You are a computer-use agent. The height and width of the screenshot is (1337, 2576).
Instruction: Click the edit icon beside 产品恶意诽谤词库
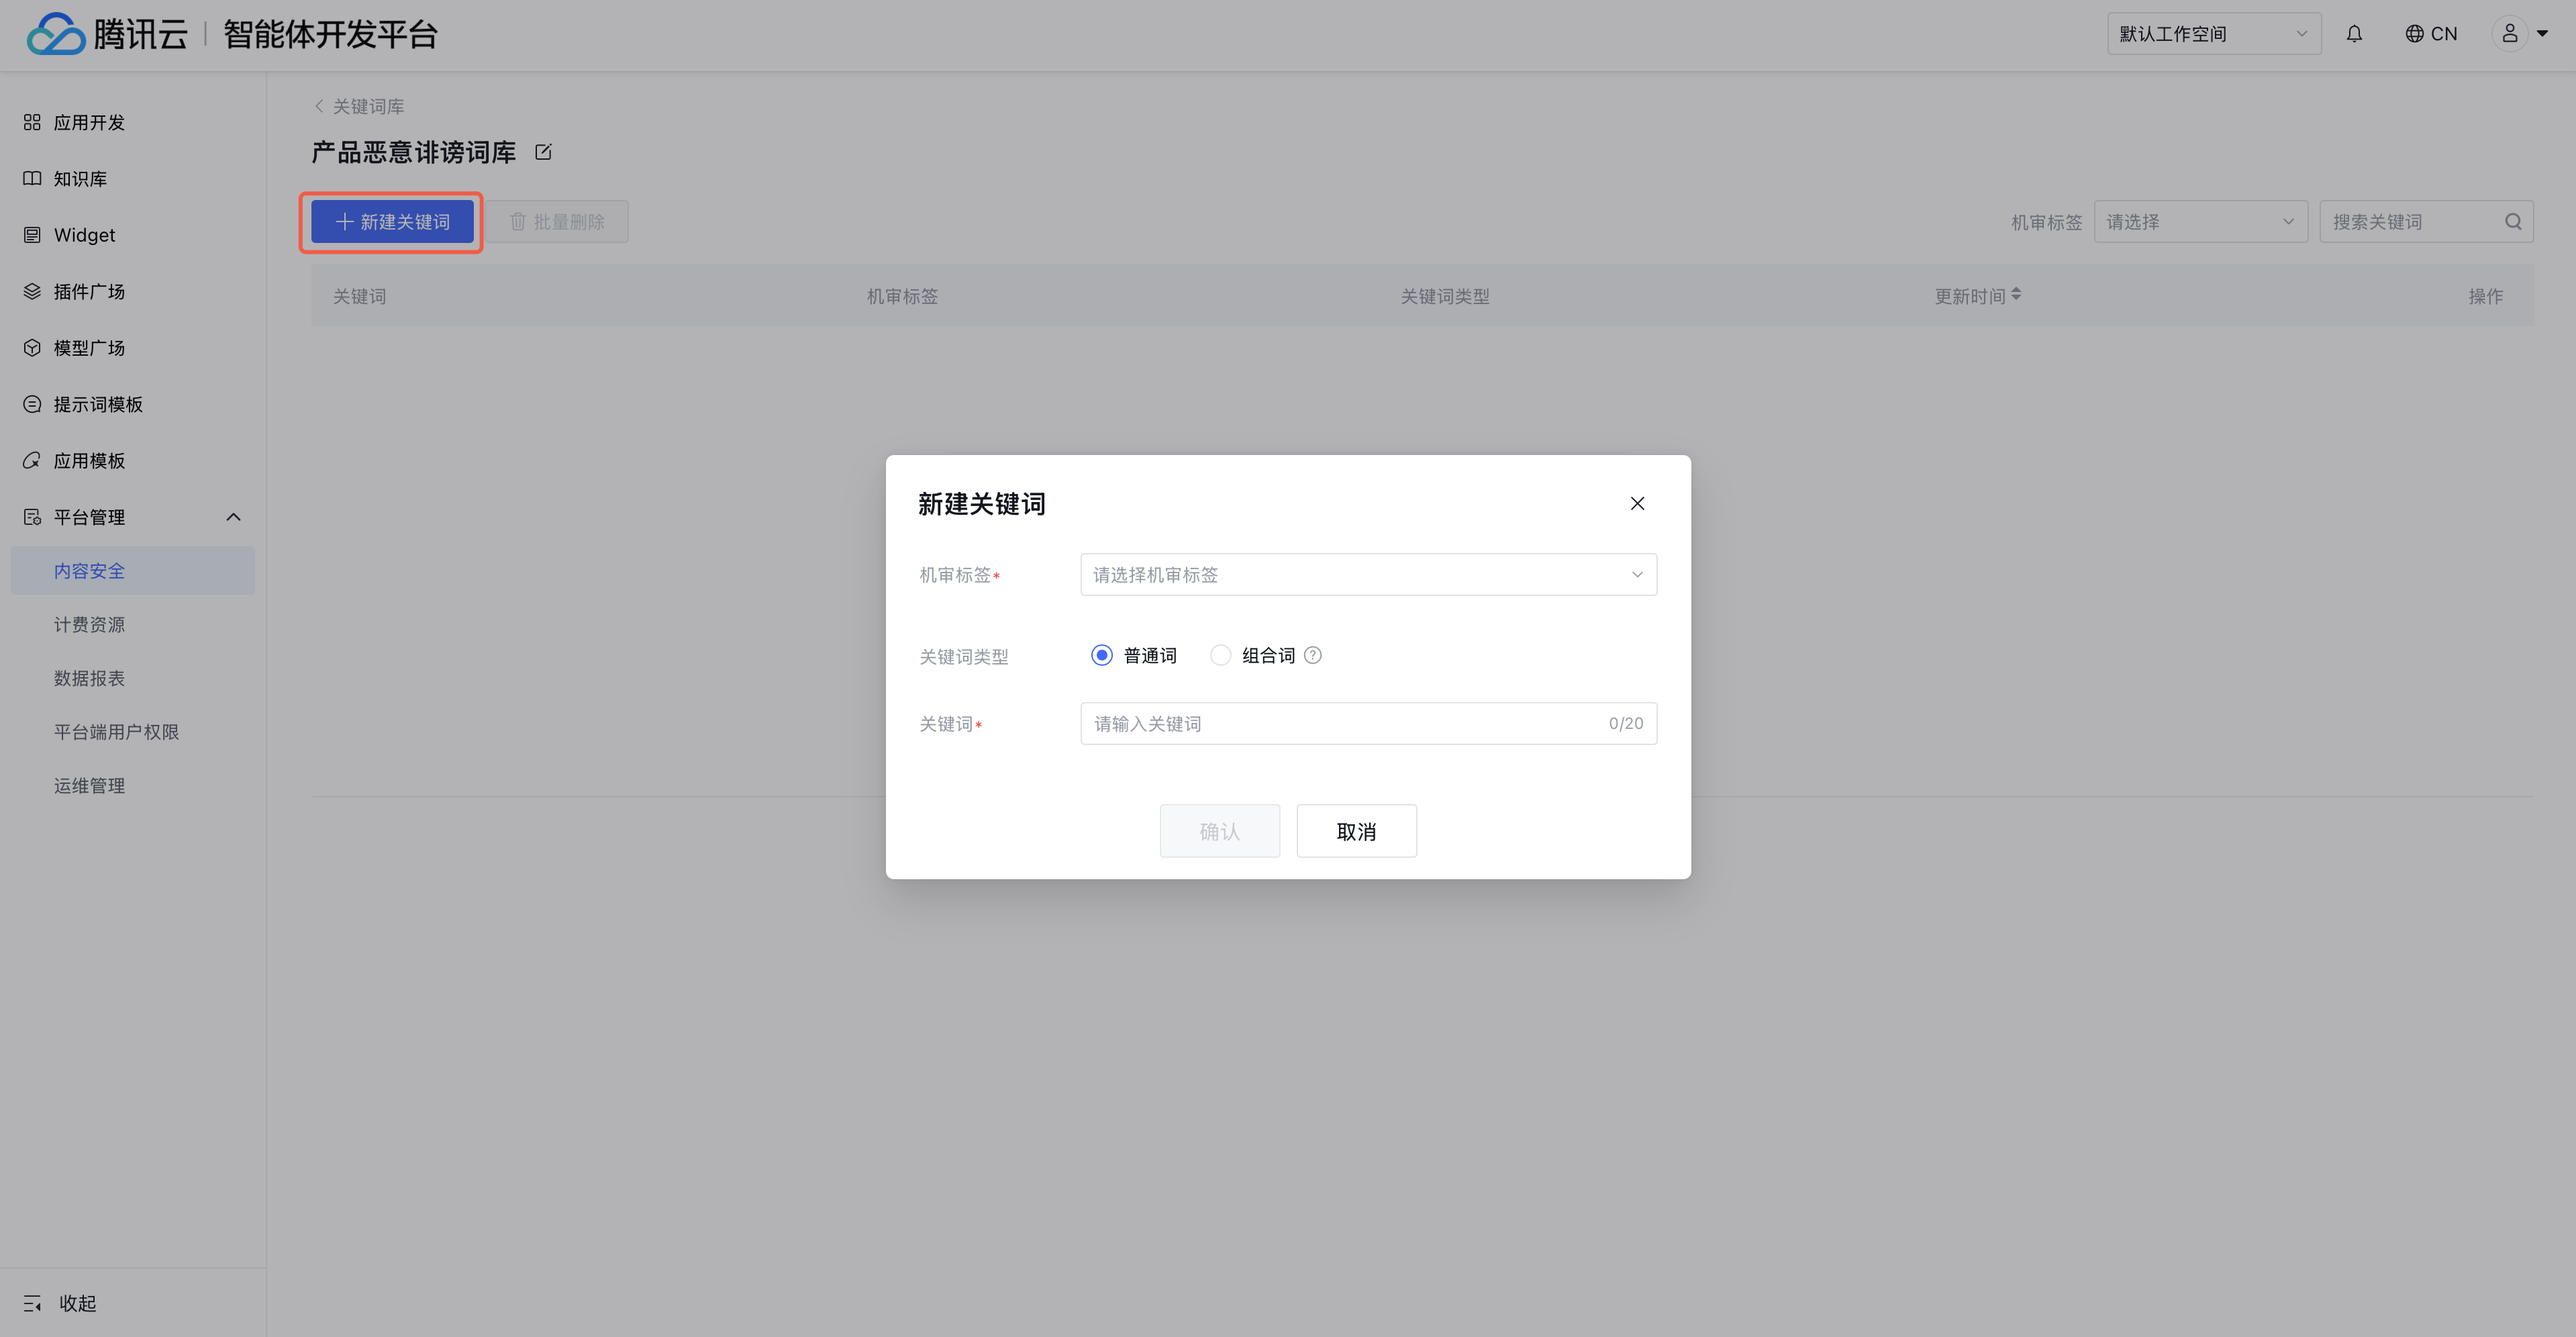(543, 152)
